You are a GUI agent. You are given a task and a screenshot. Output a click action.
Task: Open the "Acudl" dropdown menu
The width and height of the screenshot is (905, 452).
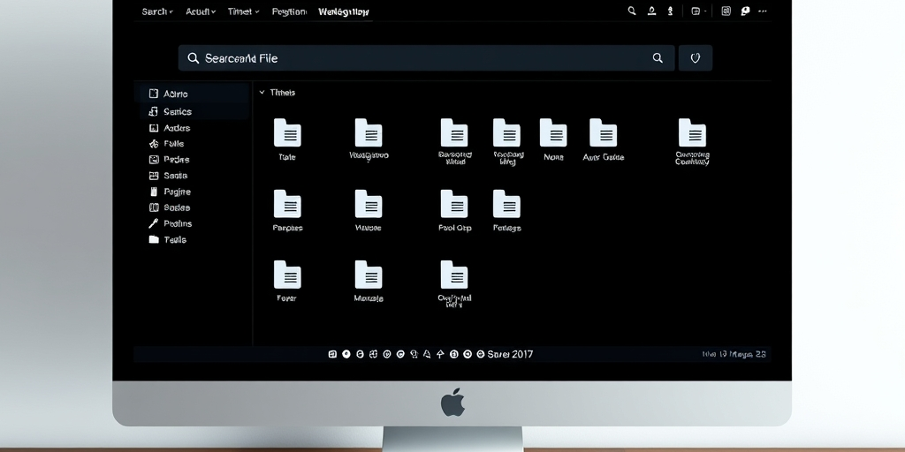tap(201, 11)
